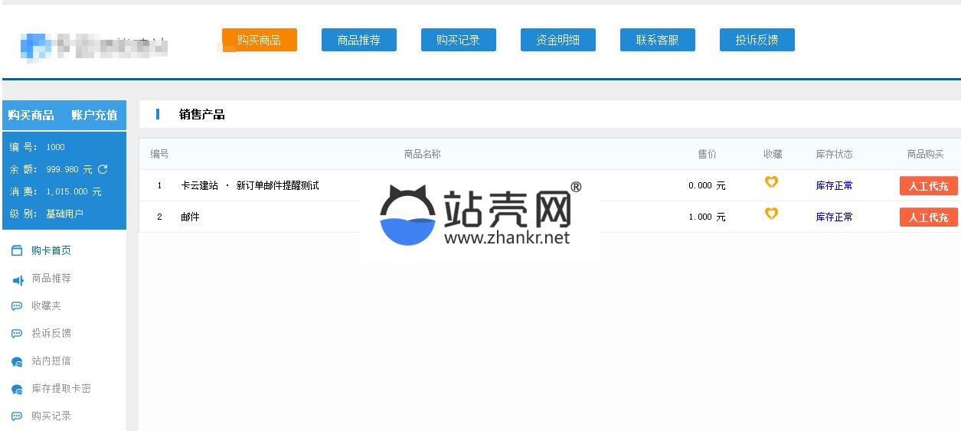This screenshot has width=961, height=431.
Task: Favorite the 邮件 product via its heart icon
Action: click(771, 214)
